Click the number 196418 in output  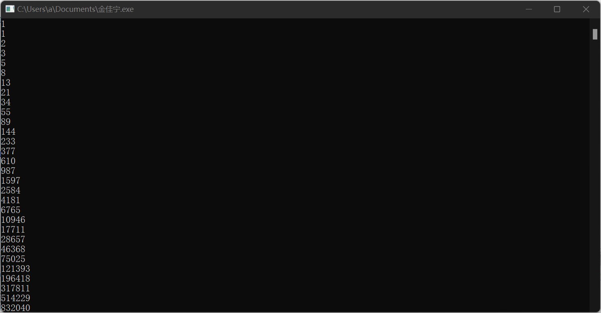point(16,278)
